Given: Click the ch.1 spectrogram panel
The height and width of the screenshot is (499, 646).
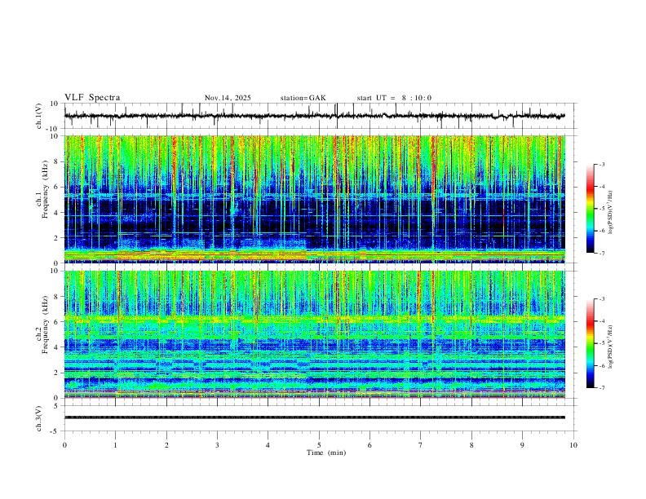Looking at the screenshot, I should click(x=315, y=199).
